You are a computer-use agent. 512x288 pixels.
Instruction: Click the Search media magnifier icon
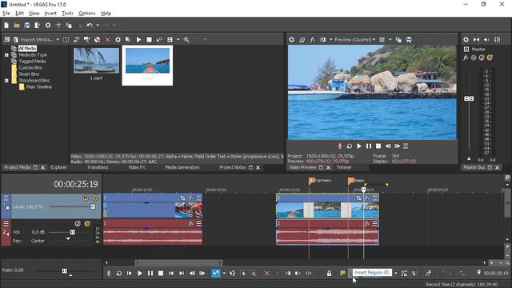click(x=186, y=39)
